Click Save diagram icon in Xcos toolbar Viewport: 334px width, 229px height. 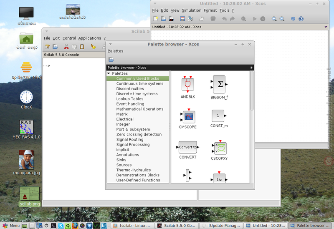(x=182, y=19)
